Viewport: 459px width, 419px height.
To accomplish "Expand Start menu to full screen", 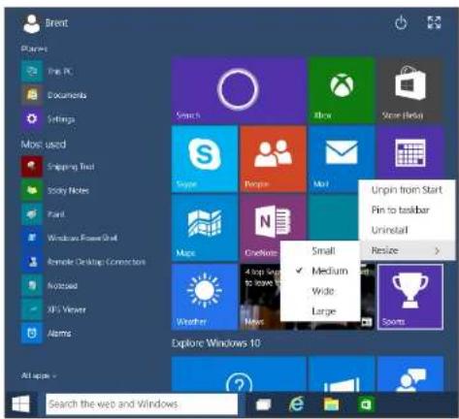I will 434,23.
